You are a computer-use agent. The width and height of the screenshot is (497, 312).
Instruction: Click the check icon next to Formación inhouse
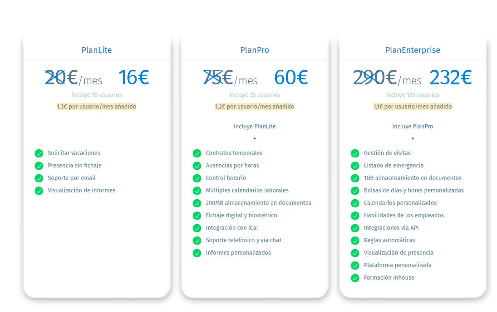click(x=355, y=278)
